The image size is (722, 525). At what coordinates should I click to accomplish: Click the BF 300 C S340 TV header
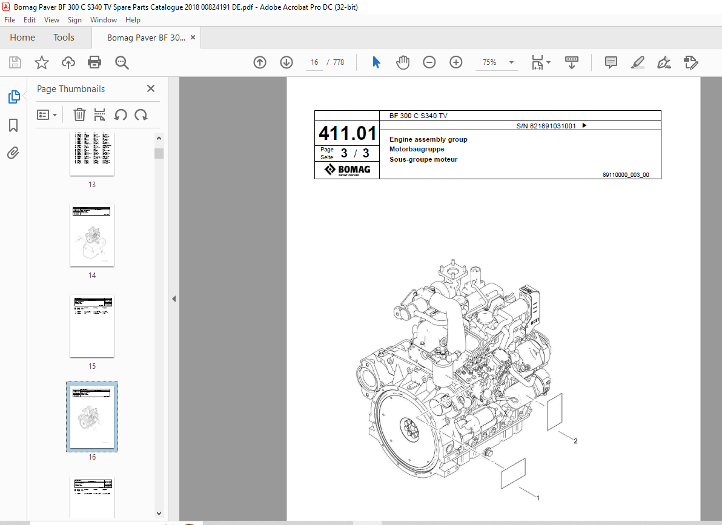pos(418,116)
